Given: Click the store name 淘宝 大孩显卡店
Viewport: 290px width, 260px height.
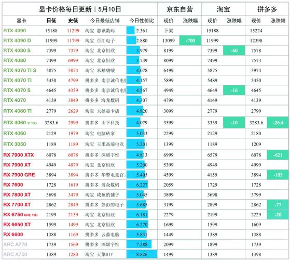Looking at the screenshot, I should (102, 111).
